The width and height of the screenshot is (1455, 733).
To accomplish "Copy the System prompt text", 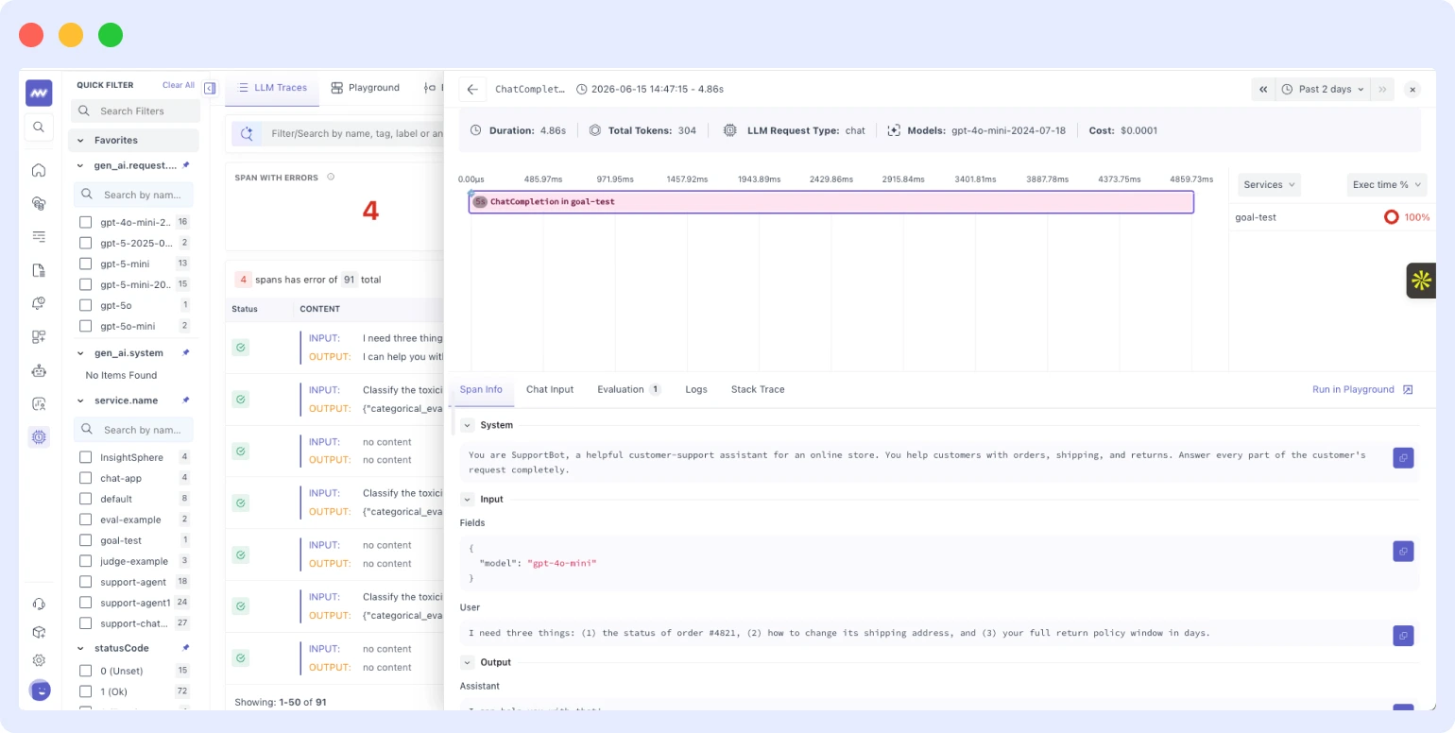I will (x=1403, y=458).
